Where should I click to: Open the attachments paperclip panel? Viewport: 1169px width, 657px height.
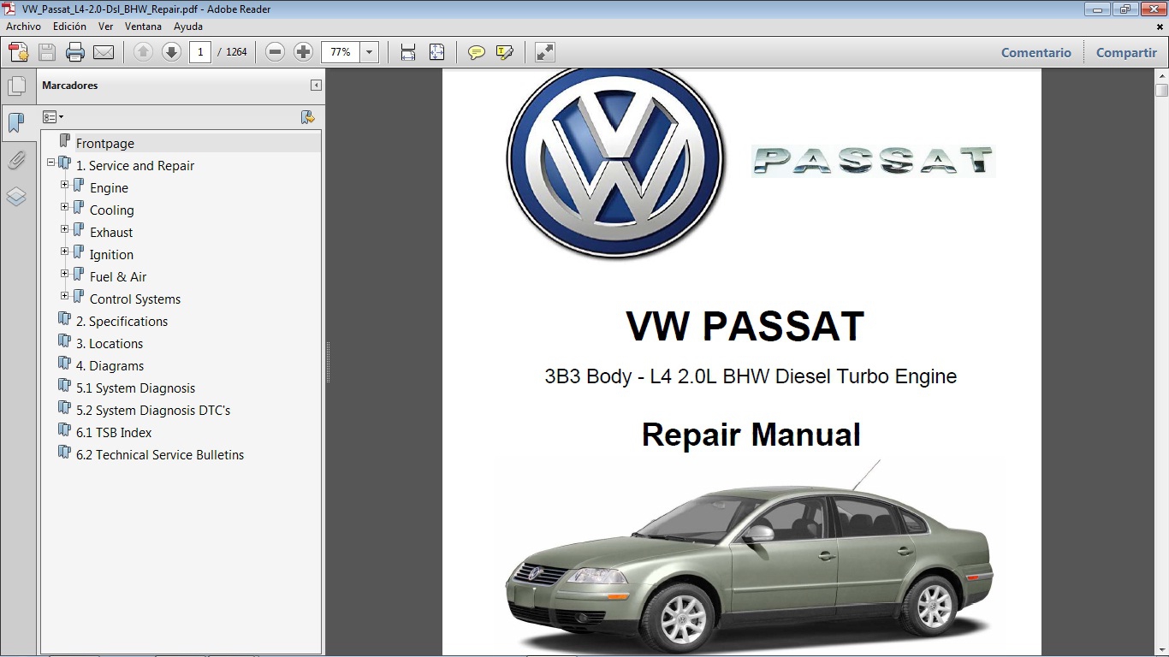[18, 160]
